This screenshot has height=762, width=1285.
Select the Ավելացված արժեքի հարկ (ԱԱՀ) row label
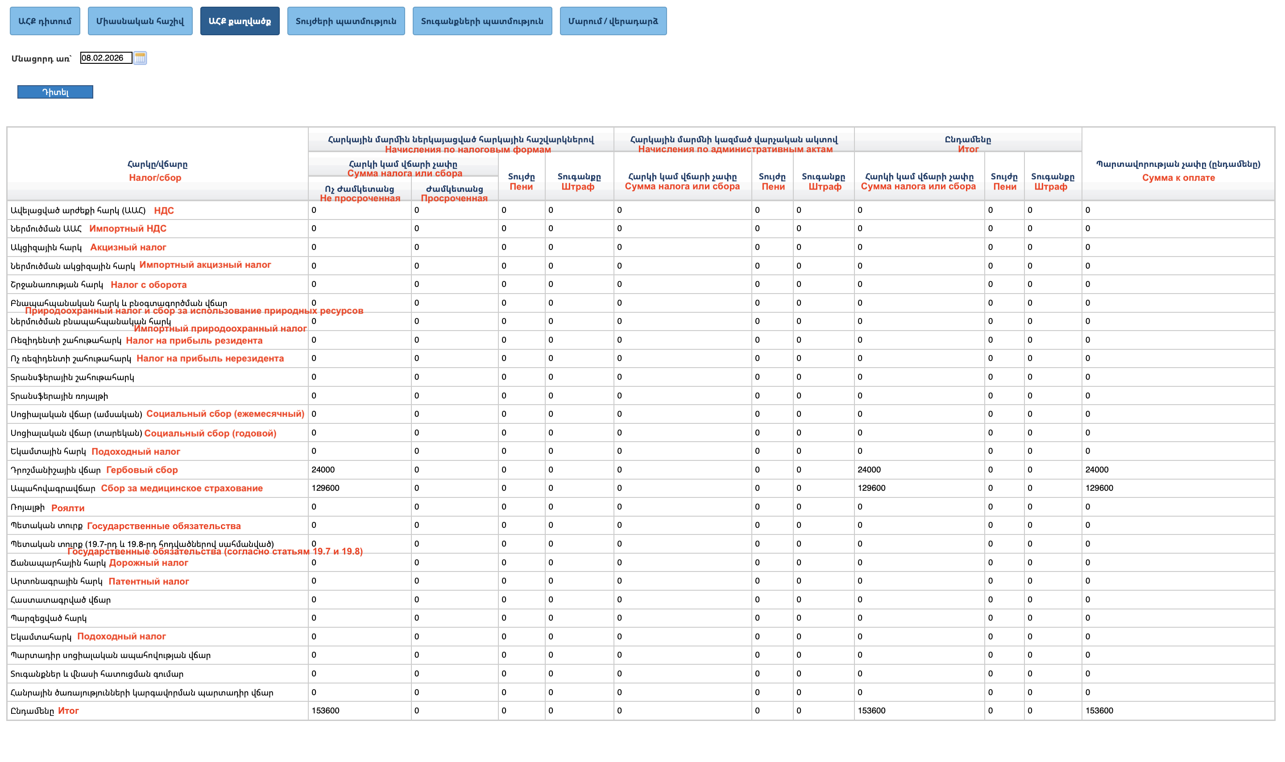click(x=78, y=211)
